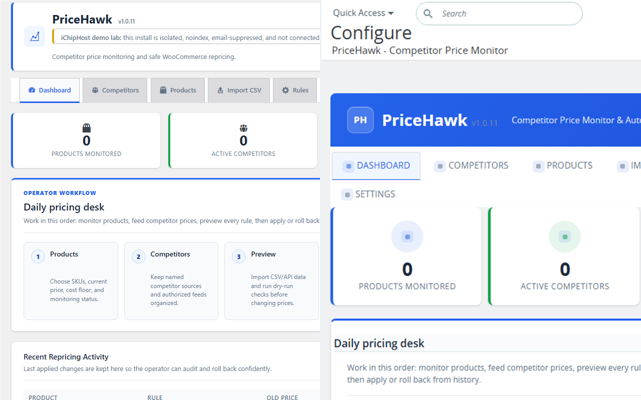641x400 pixels.
Task: Click the PH logo badge in blue header
Action: pos(361,120)
